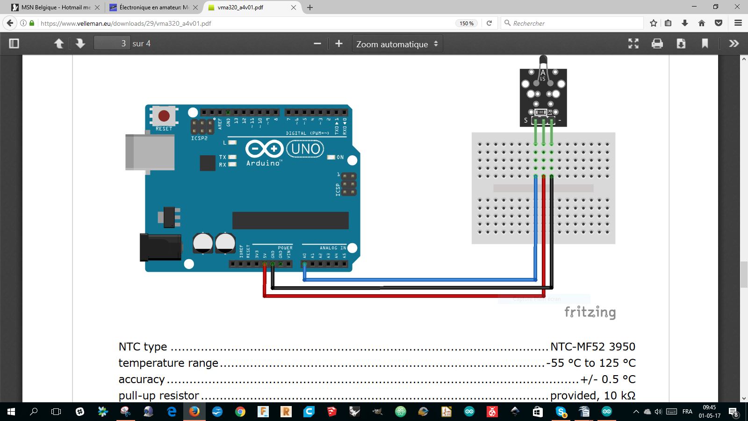Click the page scrollbar up arrow
Screen dimensions: 748x421
[x=744, y=59]
